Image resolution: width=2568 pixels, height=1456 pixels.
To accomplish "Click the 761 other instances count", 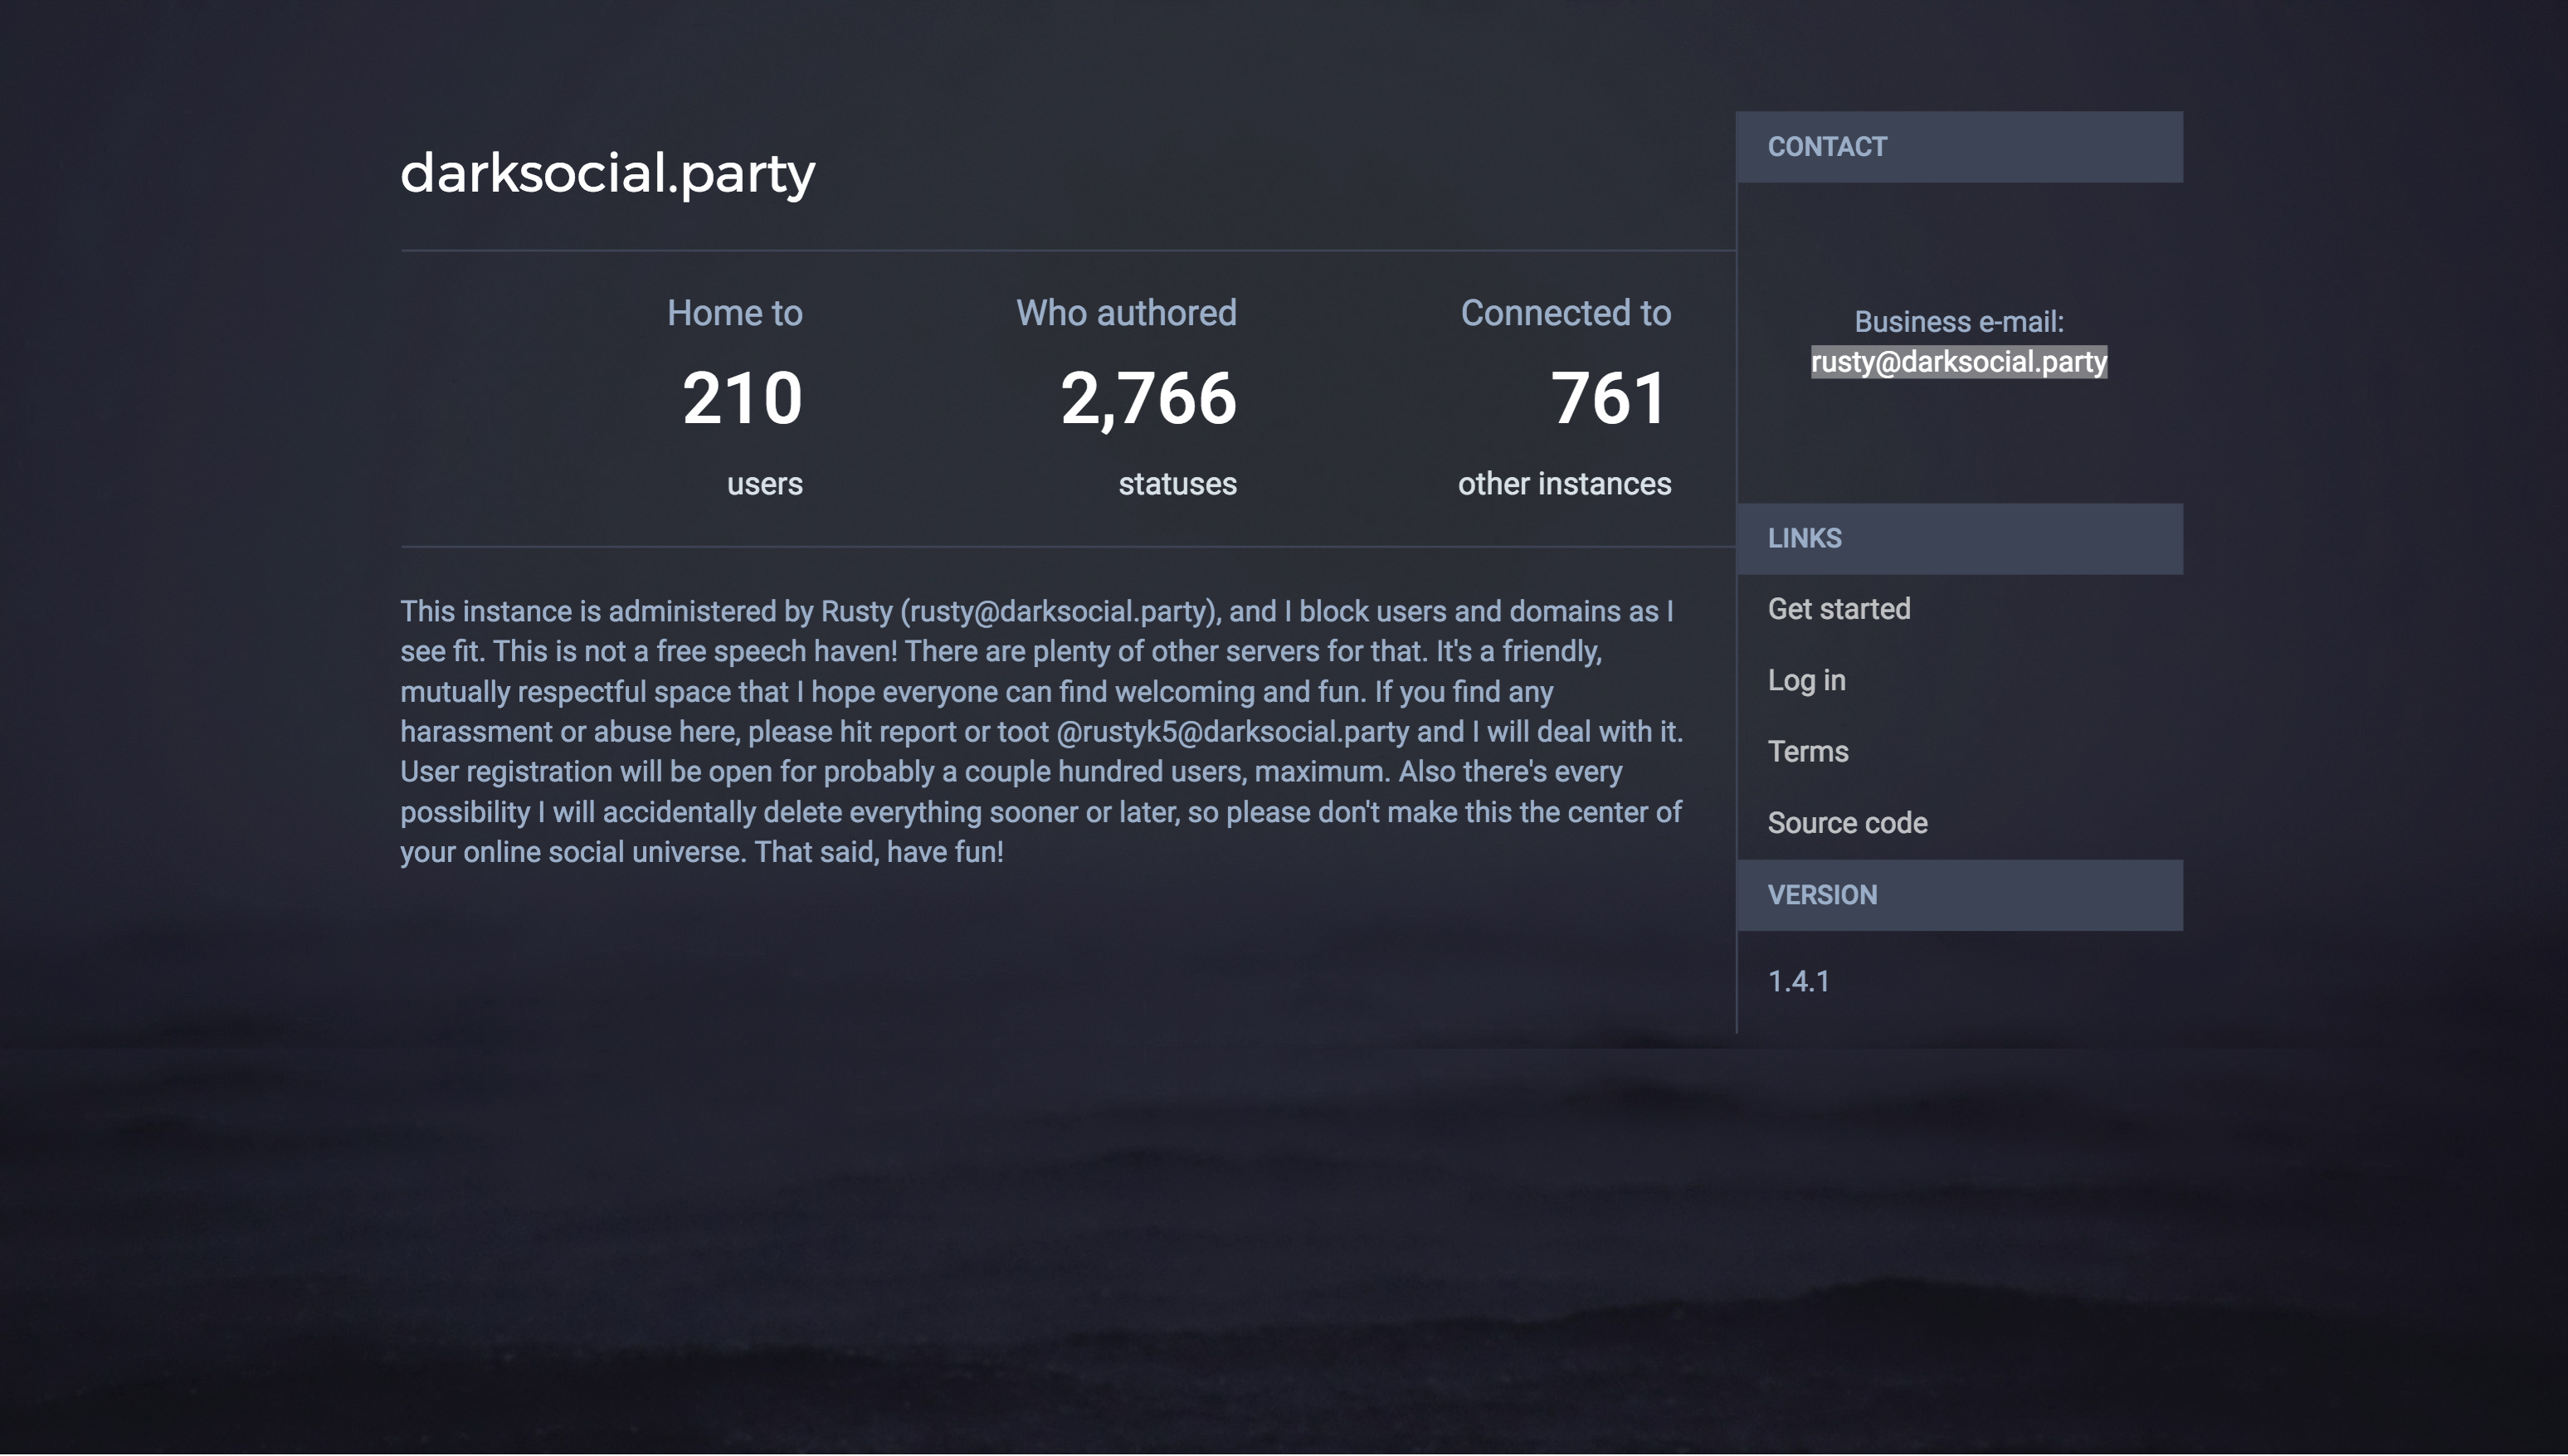I will click(x=1609, y=399).
